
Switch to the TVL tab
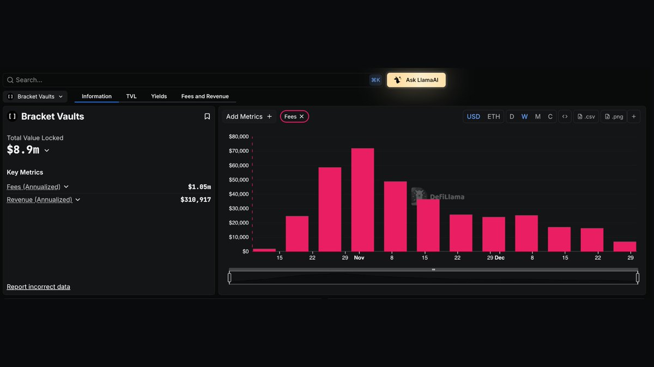(x=131, y=96)
